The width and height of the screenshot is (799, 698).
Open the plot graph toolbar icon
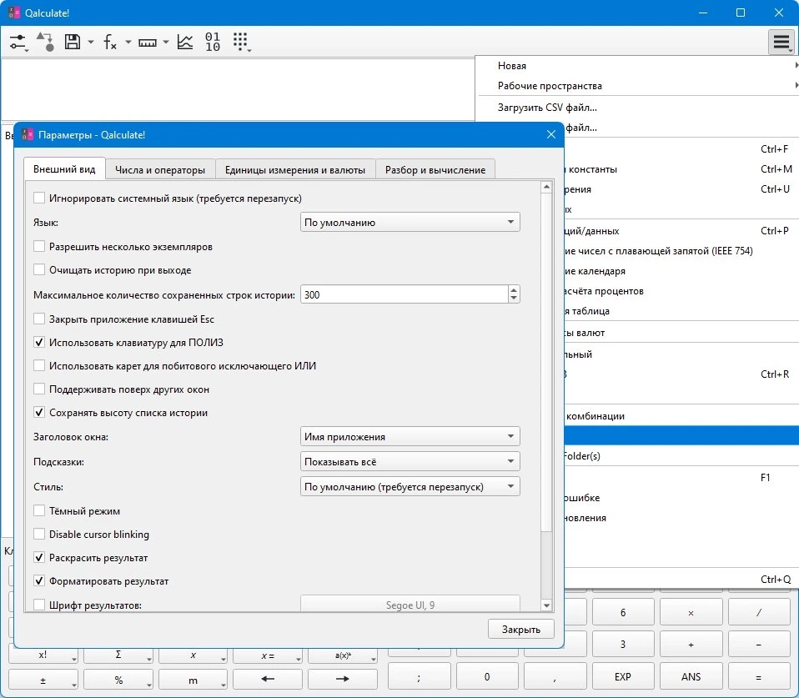point(185,42)
